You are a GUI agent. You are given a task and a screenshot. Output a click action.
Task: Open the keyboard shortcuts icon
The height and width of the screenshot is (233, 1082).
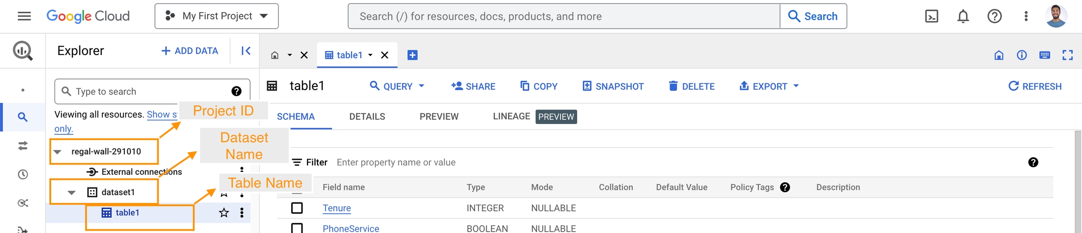pyautogui.click(x=1044, y=55)
